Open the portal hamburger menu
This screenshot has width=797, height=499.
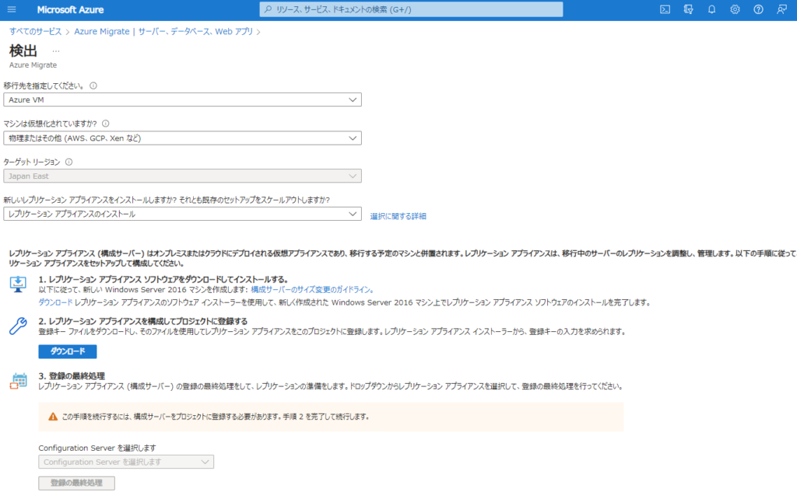pos(12,9)
